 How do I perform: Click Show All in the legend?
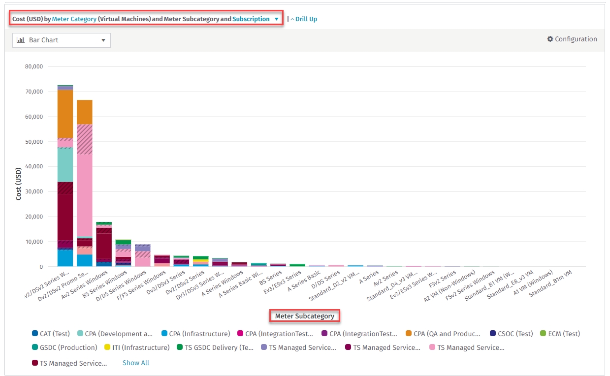[136, 363]
